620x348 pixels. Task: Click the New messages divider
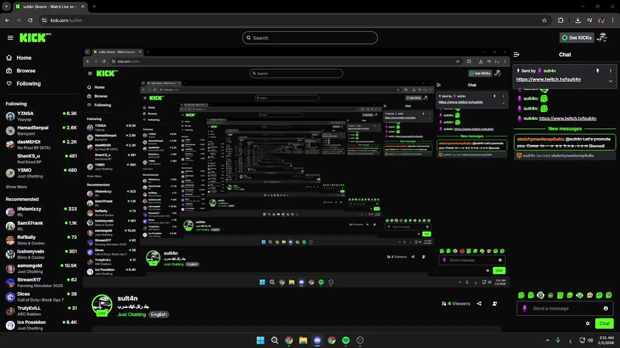(565, 129)
